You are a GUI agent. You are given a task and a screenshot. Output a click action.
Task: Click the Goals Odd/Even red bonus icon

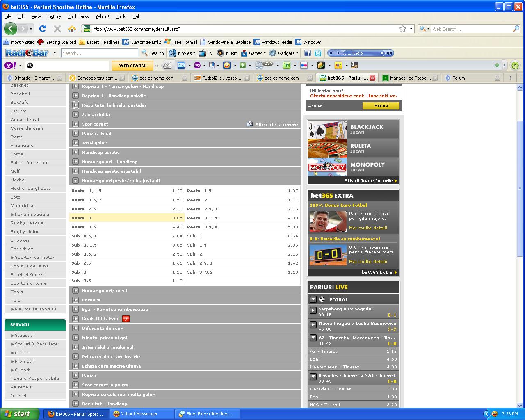tap(126, 319)
